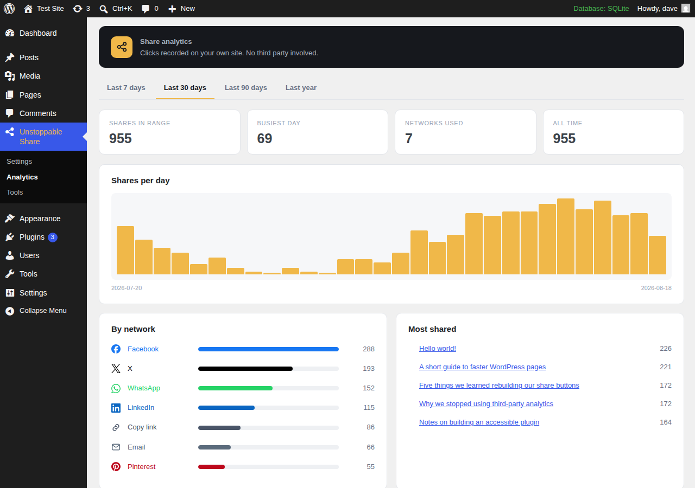Screen dimensions: 695x488
Task: Click the Unstoppable Share sidebar icon
Action: click(10, 132)
